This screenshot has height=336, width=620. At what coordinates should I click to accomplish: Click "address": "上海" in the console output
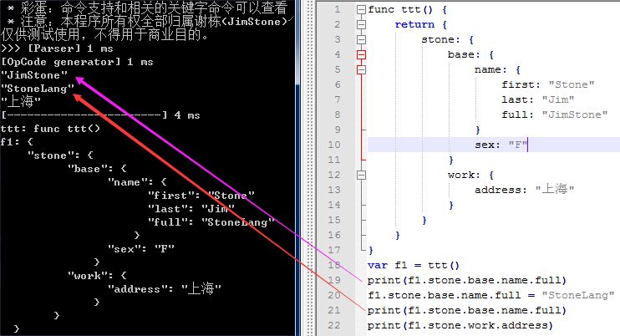point(164,289)
